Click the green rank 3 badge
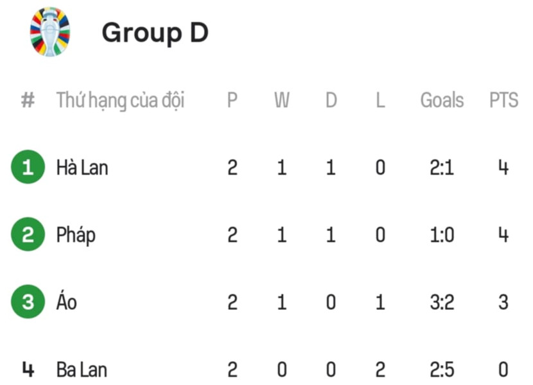 (x=28, y=302)
